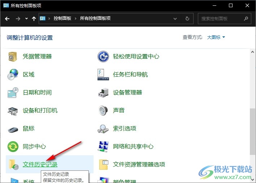This screenshot has width=256, height=183.
Task: Click the Sync Center green icon
Action: 13,147
